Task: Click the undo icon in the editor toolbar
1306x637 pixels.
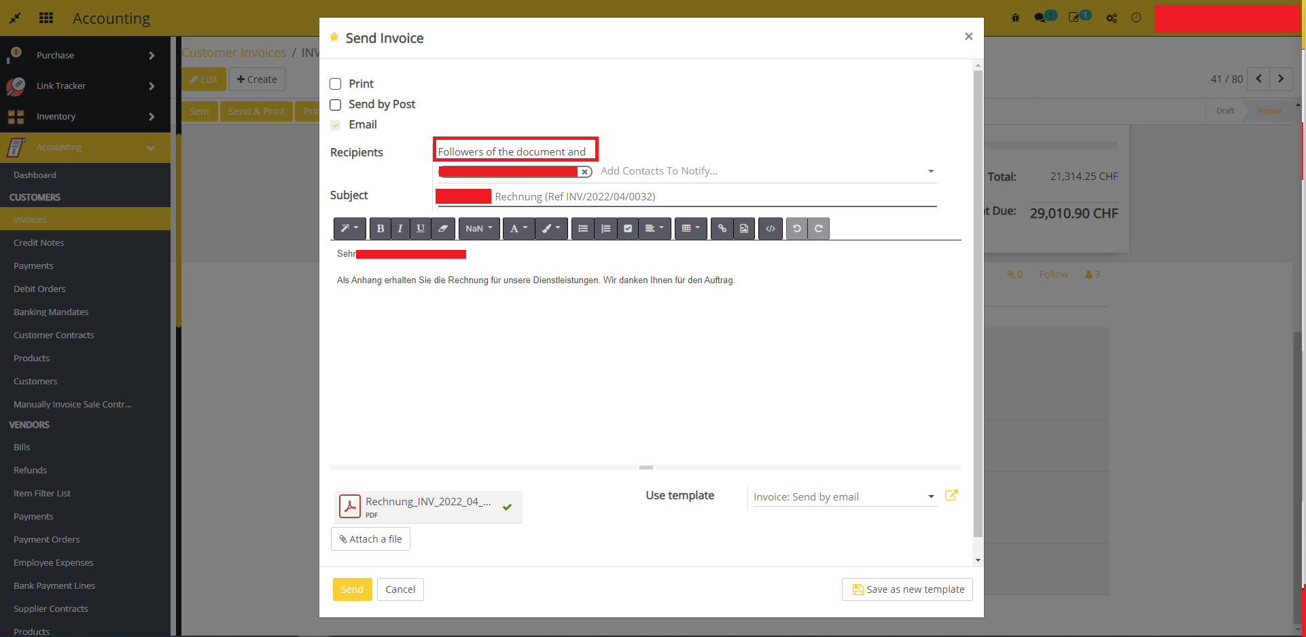Action: coord(796,228)
